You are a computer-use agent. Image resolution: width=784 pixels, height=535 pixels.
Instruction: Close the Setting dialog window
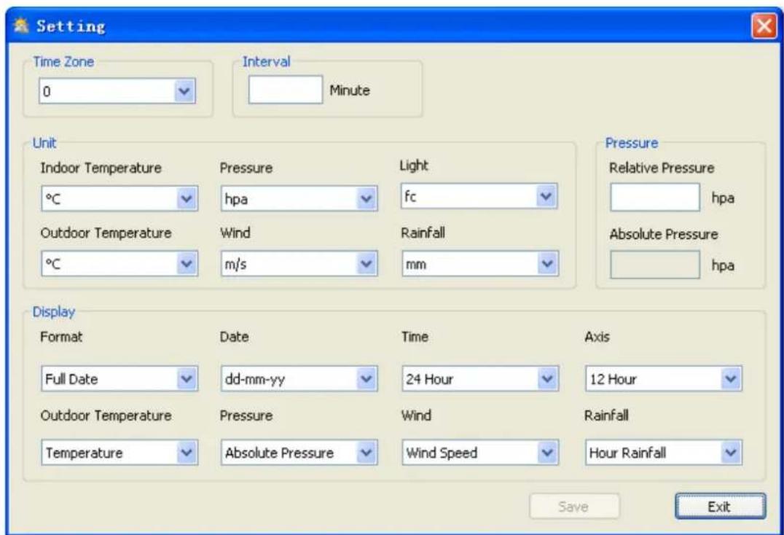[x=763, y=28]
